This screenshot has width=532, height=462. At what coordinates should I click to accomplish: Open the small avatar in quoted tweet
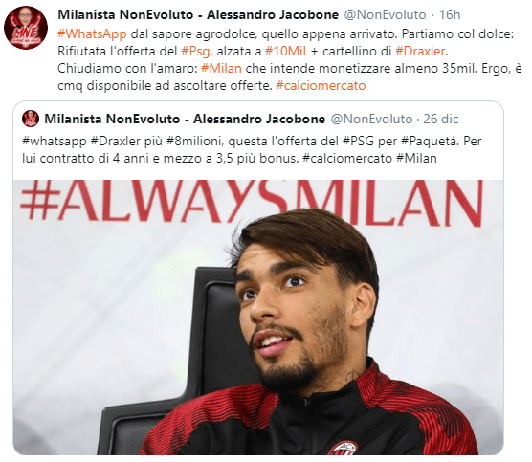(x=31, y=119)
